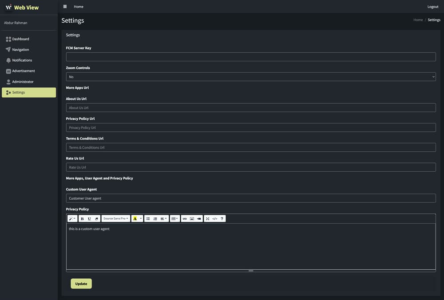Toggle the sidebar hamburger menu
Image resolution: width=444 pixels, height=300 pixels.
[x=65, y=7]
